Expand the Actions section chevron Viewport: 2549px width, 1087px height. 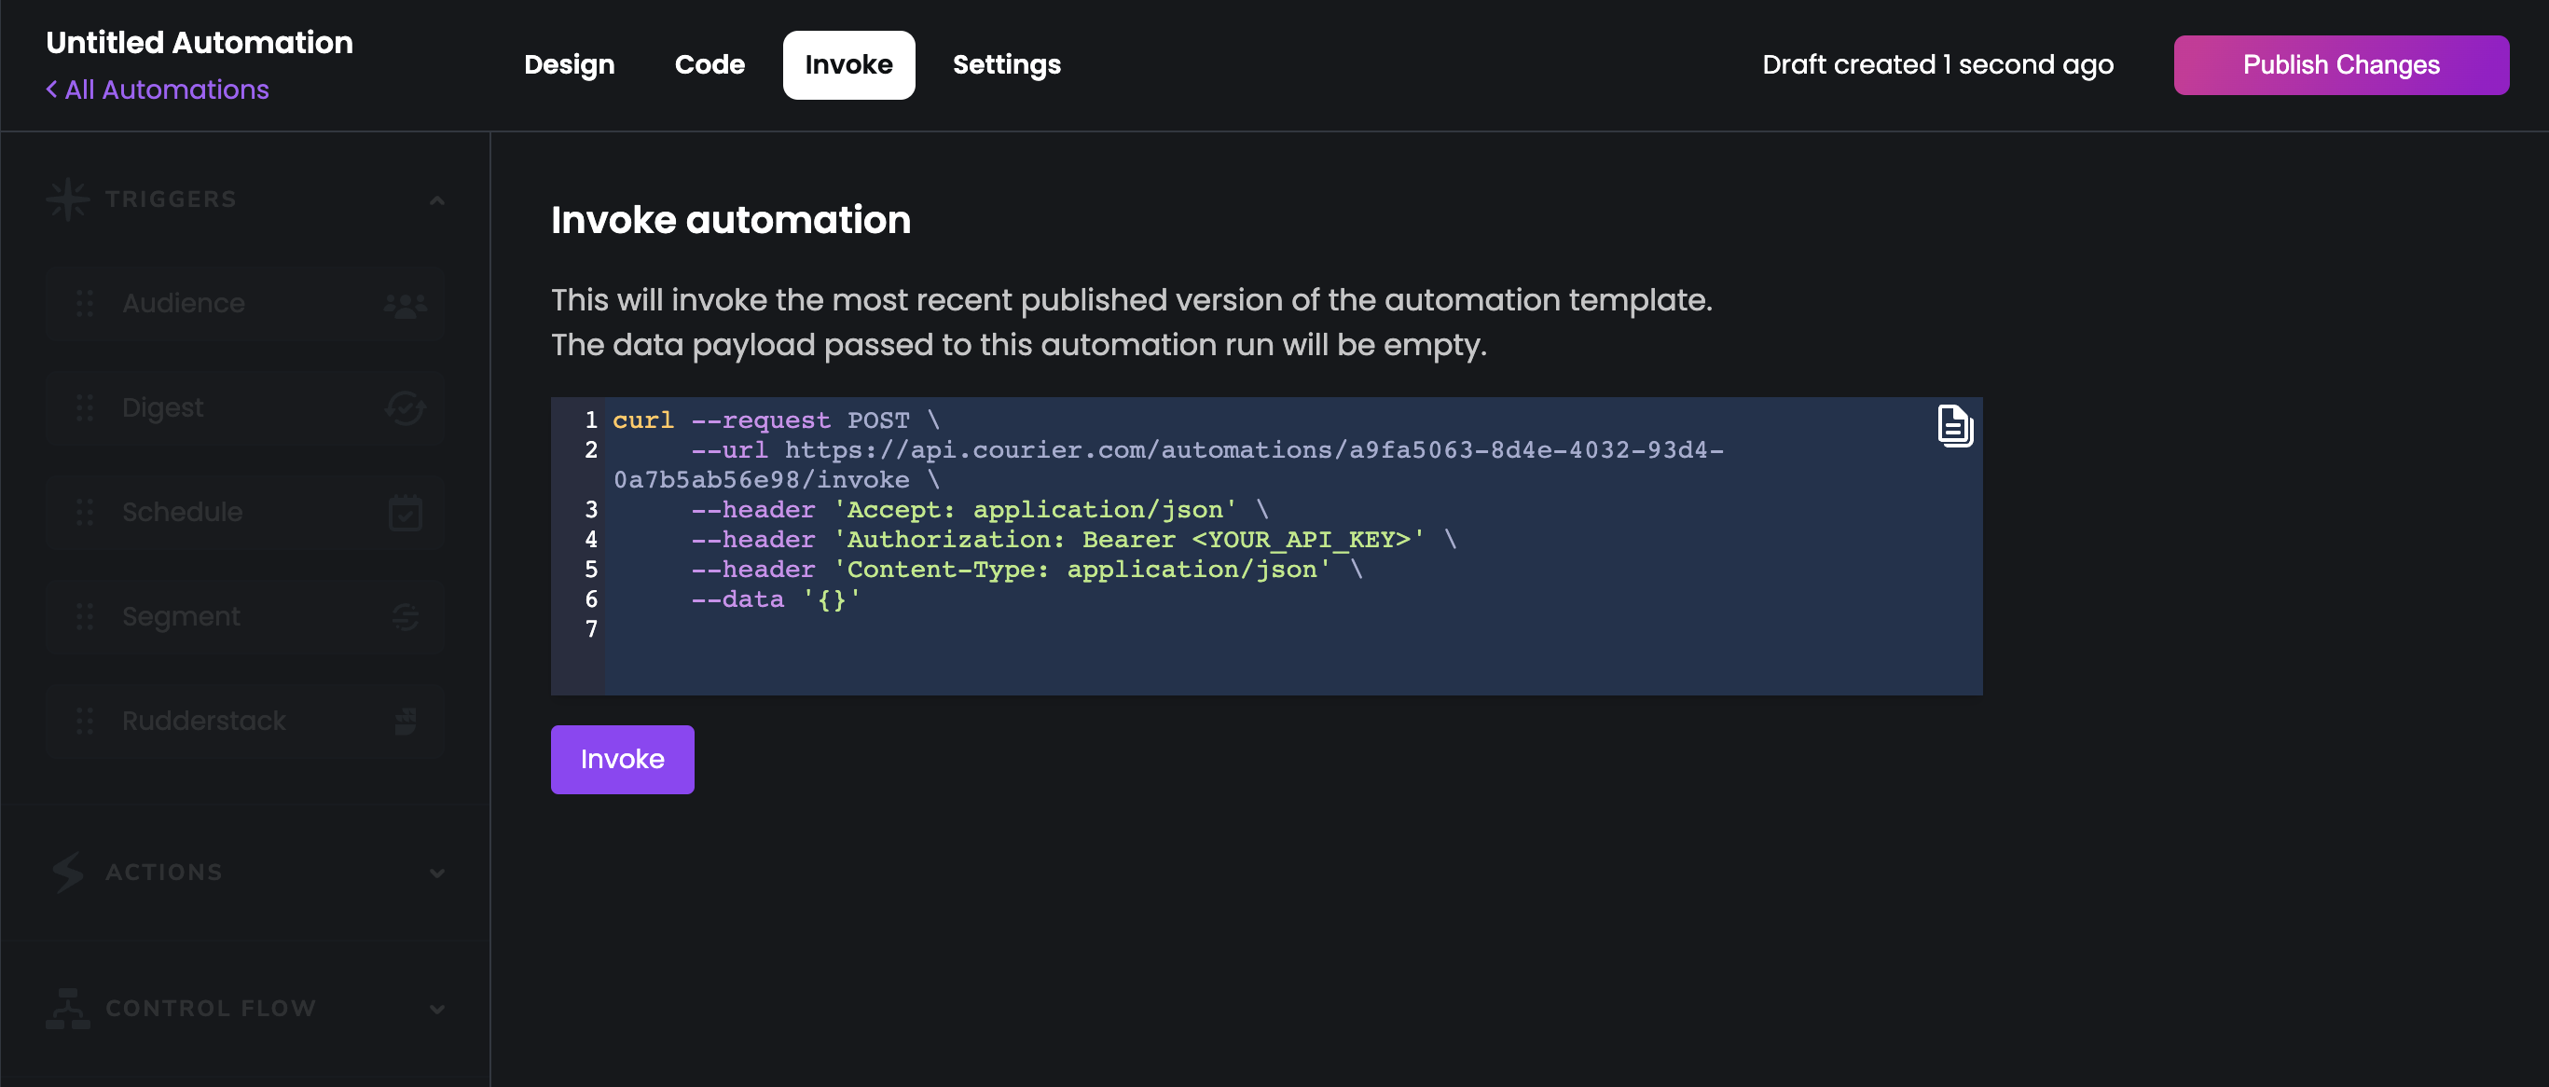pos(437,874)
